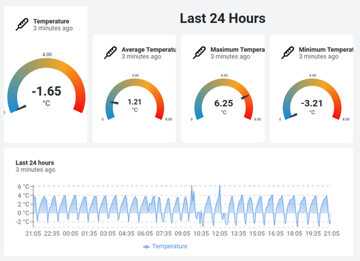Click the thermometer icon on Temperature card
The width and height of the screenshot is (360, 261).
coord(22,24)
